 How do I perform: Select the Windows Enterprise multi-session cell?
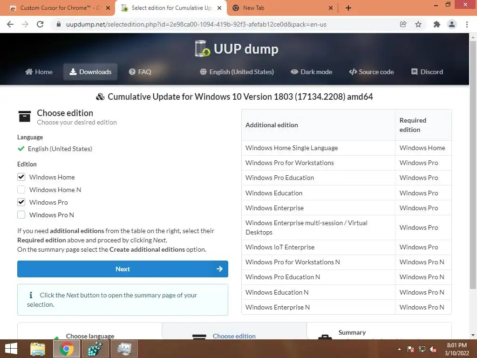(x=318, y=227)
